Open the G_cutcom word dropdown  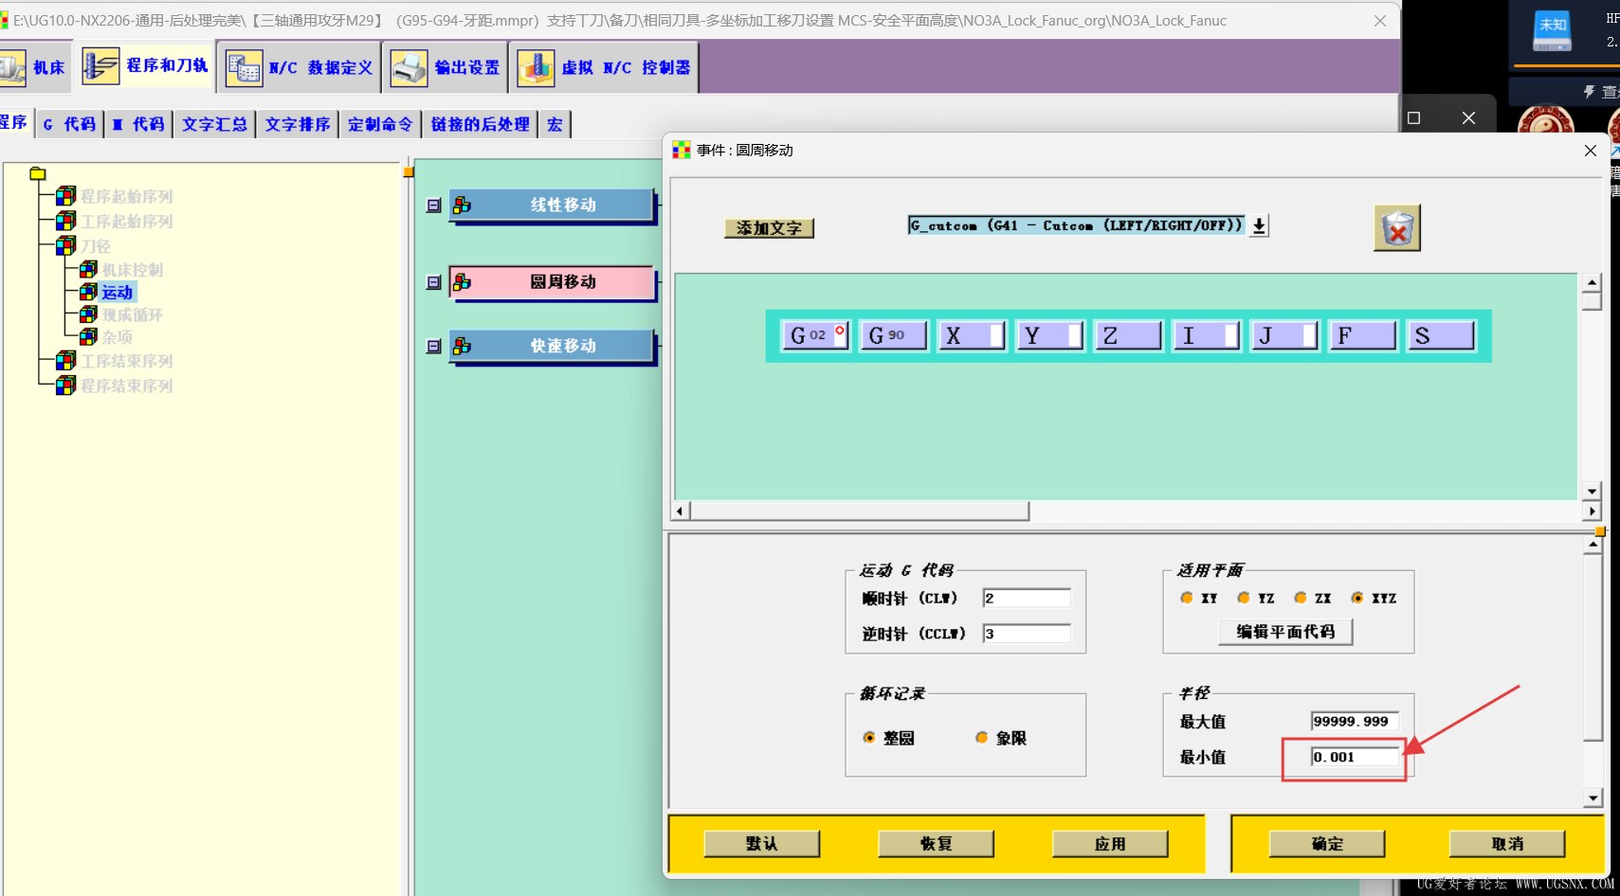tap(1256, 225)
